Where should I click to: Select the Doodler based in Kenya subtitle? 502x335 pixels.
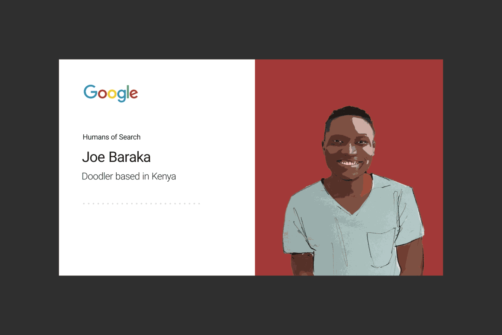coord(129,176)
